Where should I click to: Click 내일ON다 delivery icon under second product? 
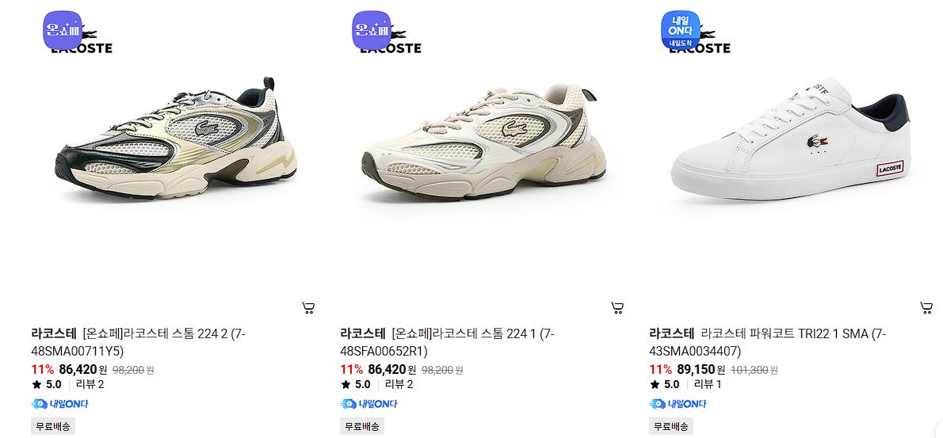pos(368,404)
